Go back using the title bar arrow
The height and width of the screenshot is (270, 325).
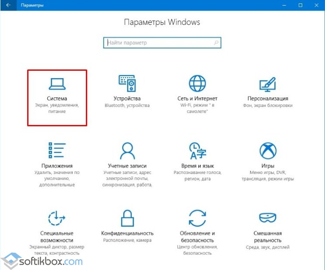pyautogui.click(x=8, y=5)
